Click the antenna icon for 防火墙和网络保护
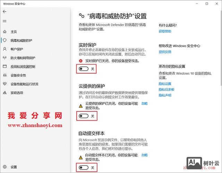Screen dimensions: 222x173 [5, 58]
